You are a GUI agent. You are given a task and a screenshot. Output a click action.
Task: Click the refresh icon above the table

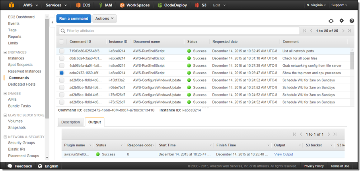331,21
